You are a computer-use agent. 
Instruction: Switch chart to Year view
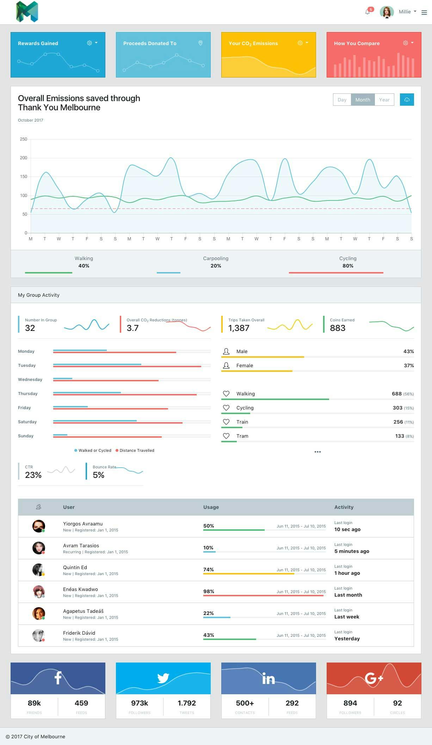pyautogui.click(x=384, y=100)
